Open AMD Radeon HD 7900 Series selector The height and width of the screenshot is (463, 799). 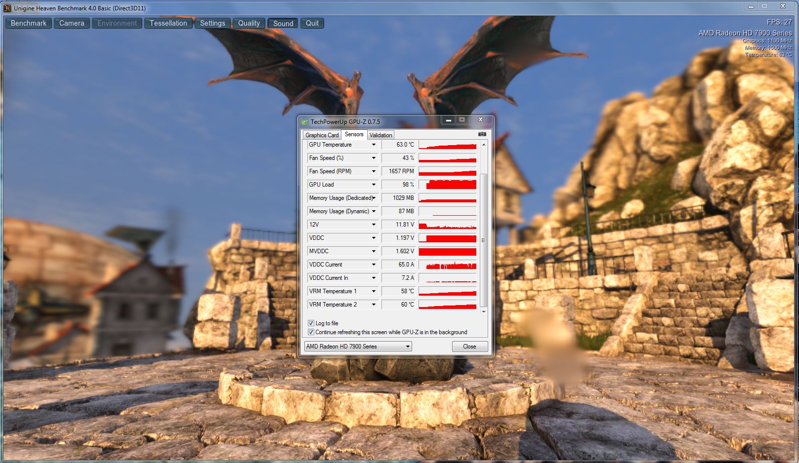pyautogui.click(x=358, y=347)
